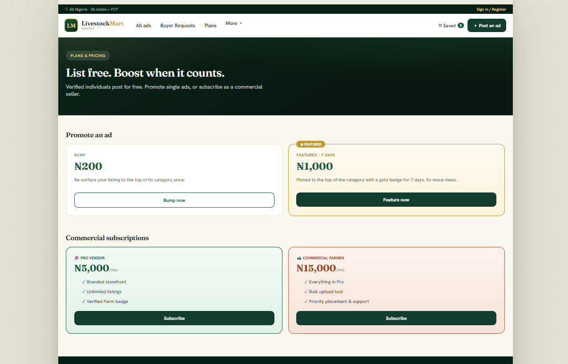
Task: Click Sign in / Register link
Action: (491, 9)
